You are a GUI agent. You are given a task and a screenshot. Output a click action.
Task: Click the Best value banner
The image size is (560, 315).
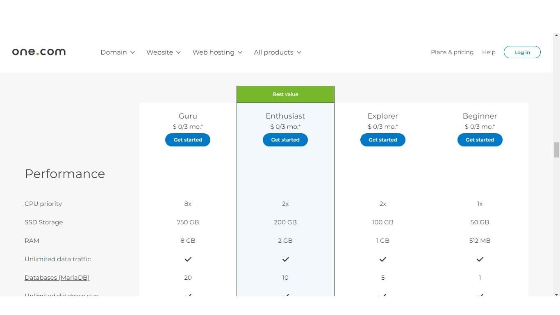[x=285, y=94]
